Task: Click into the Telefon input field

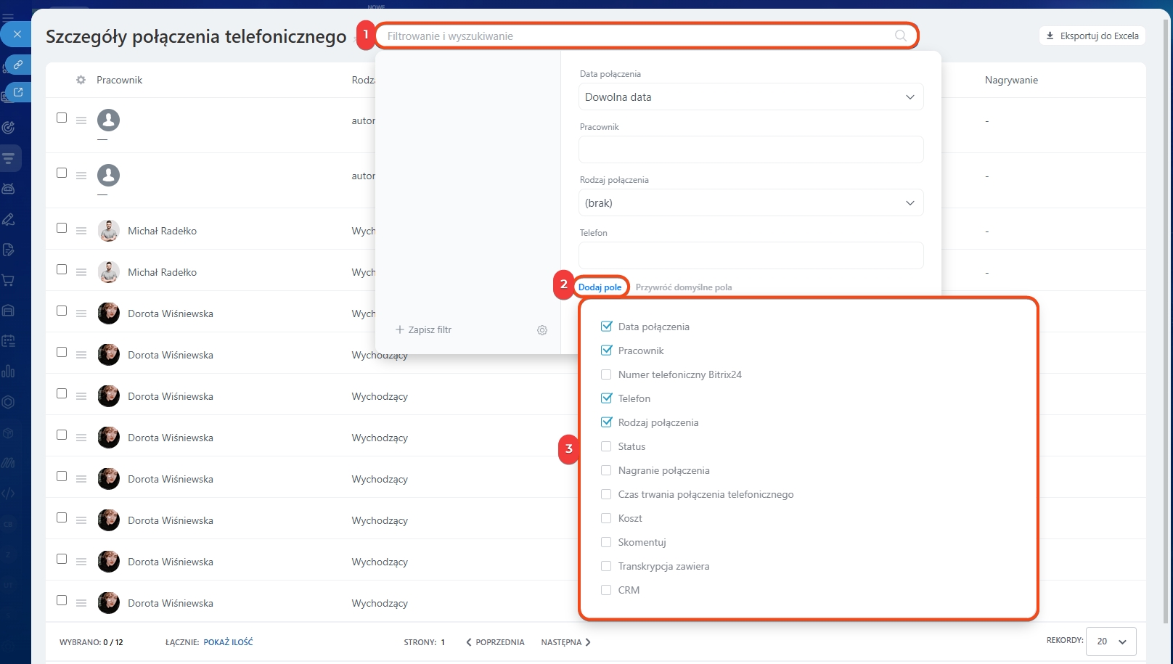Action: tap(751, 255)
